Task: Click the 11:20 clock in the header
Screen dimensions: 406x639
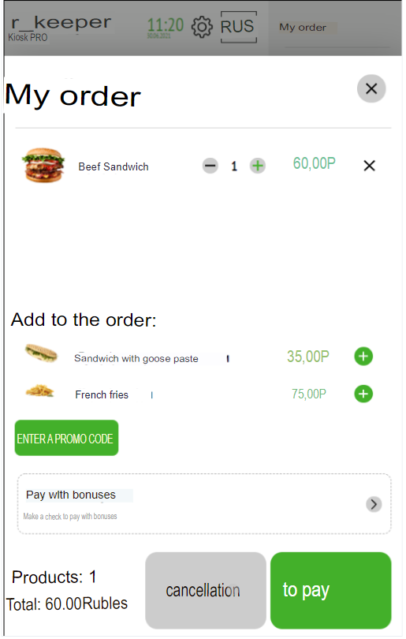Action: [x=165, y=26]
